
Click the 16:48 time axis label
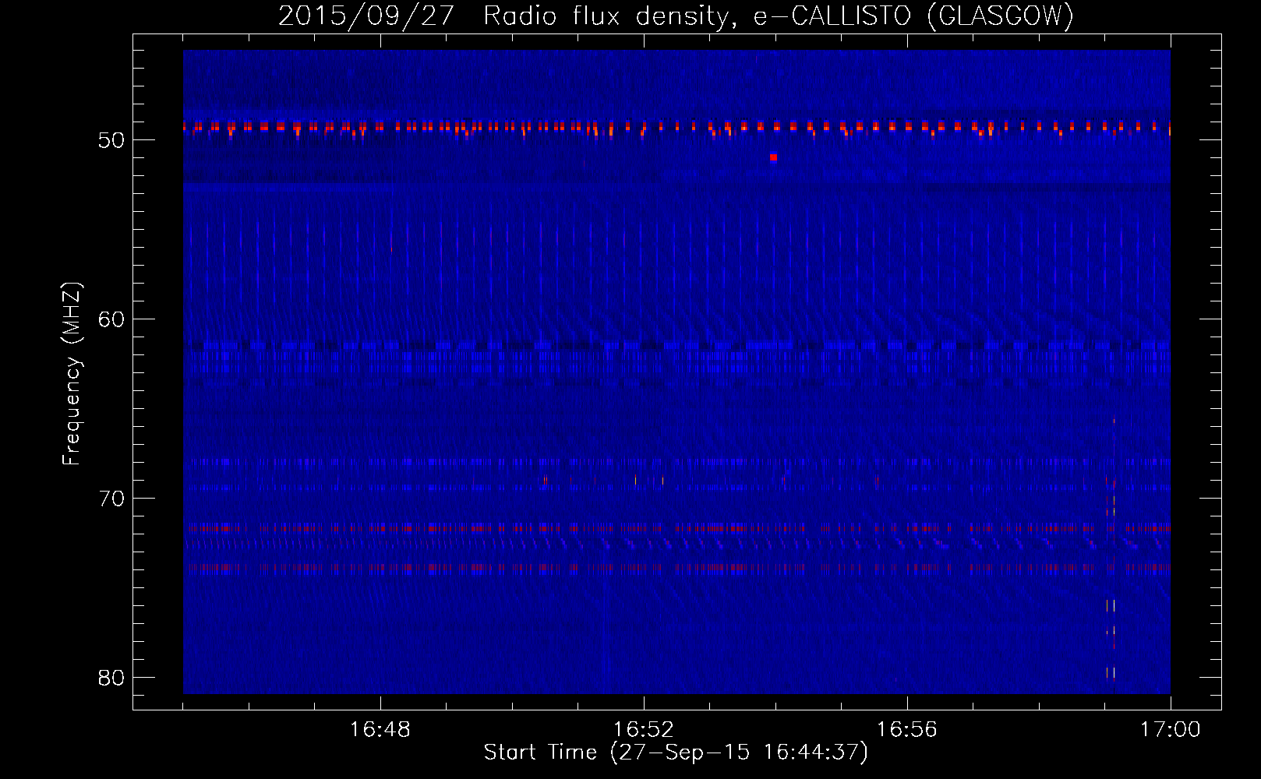click(x=380, y=730)
